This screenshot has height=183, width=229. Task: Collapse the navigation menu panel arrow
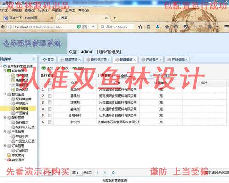tap(34, 59)
